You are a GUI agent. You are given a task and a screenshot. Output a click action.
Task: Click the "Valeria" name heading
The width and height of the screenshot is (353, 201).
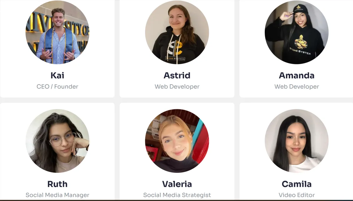coord(177,184)
